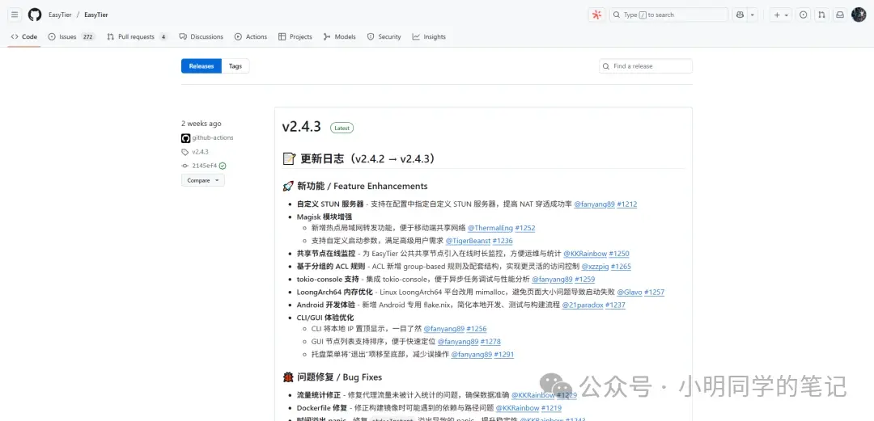Open mention @TigerBeanst
Image resolution: width=874 pixels, height=421 pixels.
pyautogui.click(x=468, y=241)
